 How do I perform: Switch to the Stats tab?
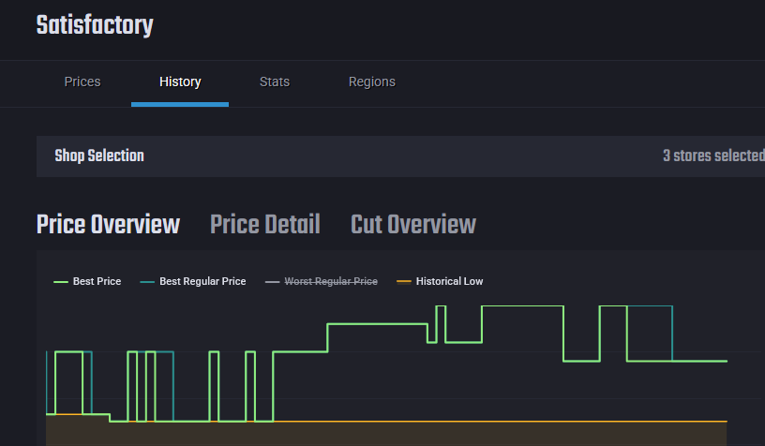click(274, 82)
